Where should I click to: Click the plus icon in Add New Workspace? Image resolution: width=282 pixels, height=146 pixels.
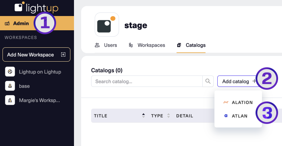coord(63,54)
